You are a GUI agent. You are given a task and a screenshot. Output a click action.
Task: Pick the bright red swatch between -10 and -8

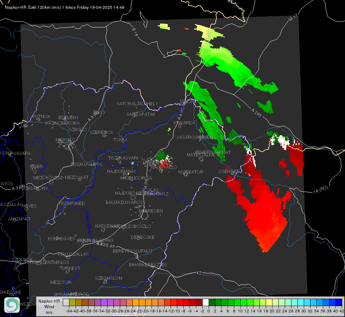click(180, 303)
